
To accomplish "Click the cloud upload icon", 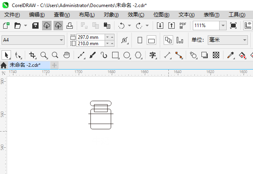I will [x=58, y=26].
